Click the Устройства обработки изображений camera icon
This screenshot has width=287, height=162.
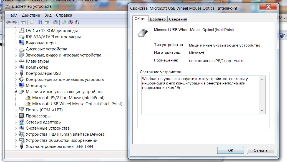pyautogui.click(x=22, y=140)
